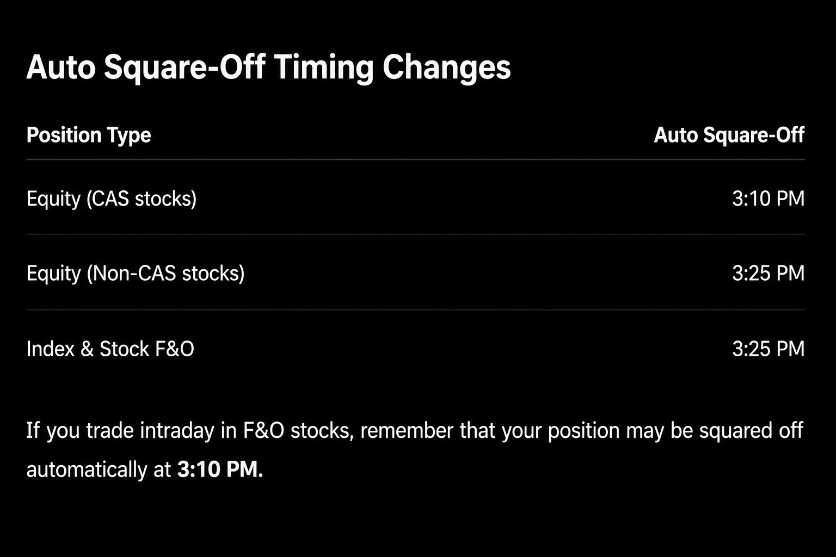This screenshot has width=836, height=557.
Task: Click the divider line below the table header
Action: [x=415, y=159]
